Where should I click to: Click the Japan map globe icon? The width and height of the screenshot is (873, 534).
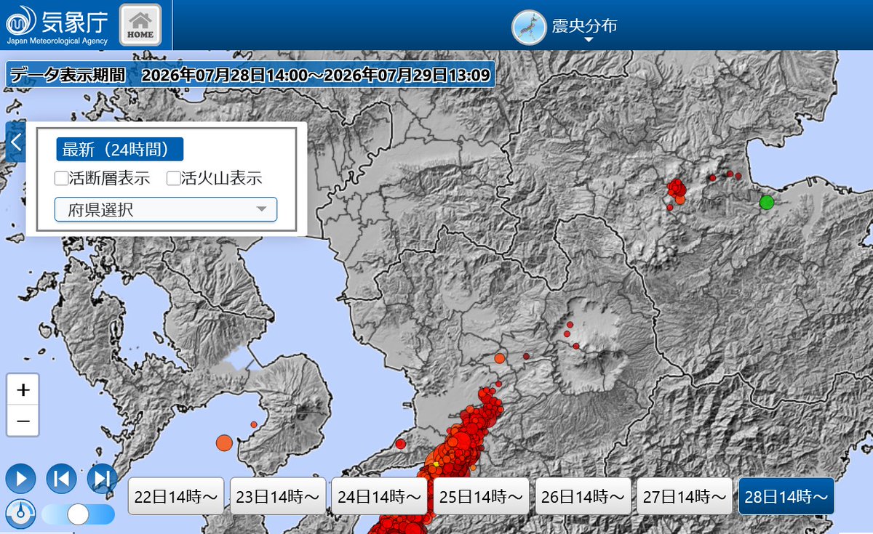click(x=530, y=26)
